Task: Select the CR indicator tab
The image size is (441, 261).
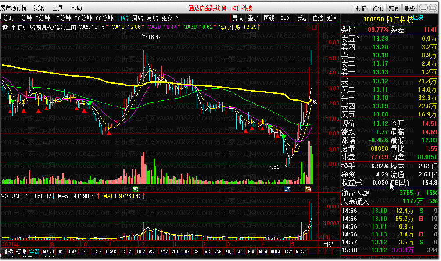Action: click(122, 251)
